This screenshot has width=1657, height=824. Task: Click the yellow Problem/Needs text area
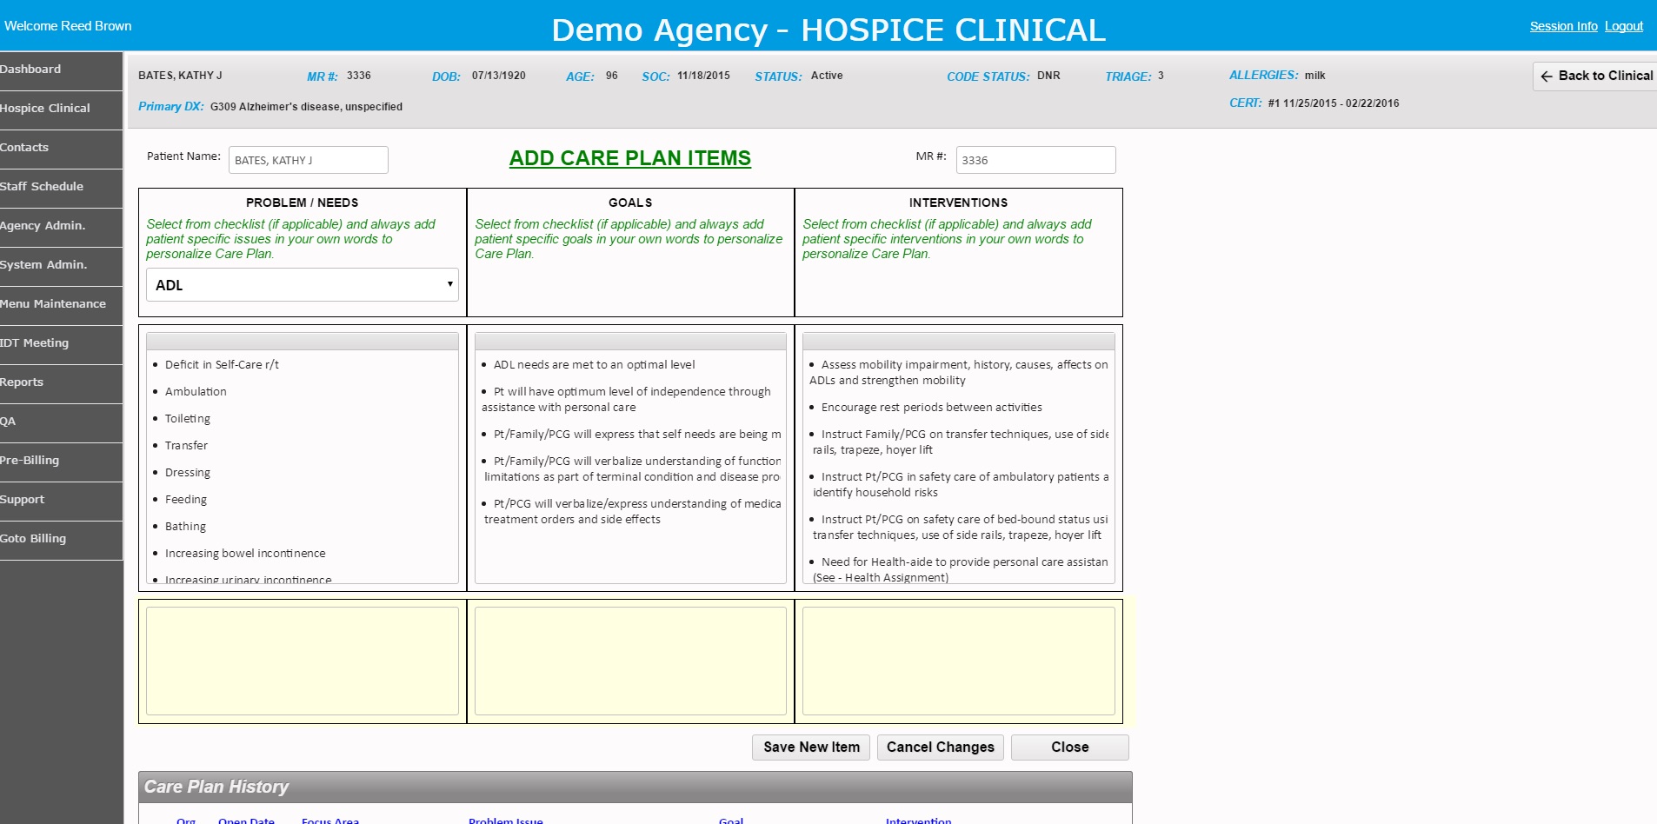303,661
